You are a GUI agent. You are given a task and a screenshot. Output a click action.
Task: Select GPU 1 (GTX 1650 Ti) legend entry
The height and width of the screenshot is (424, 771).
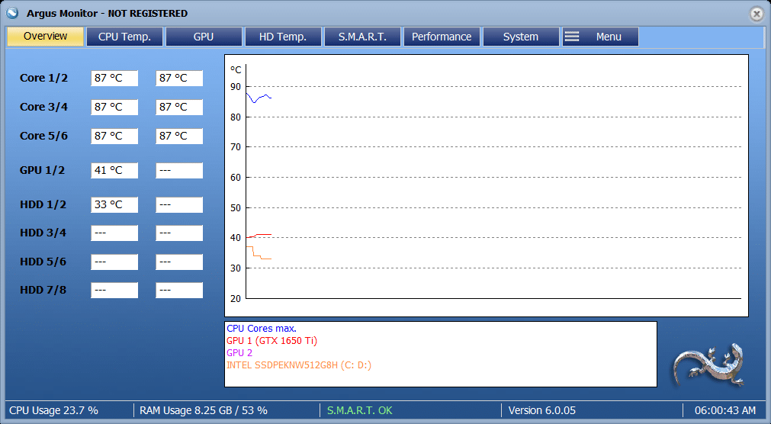[272, 341]
